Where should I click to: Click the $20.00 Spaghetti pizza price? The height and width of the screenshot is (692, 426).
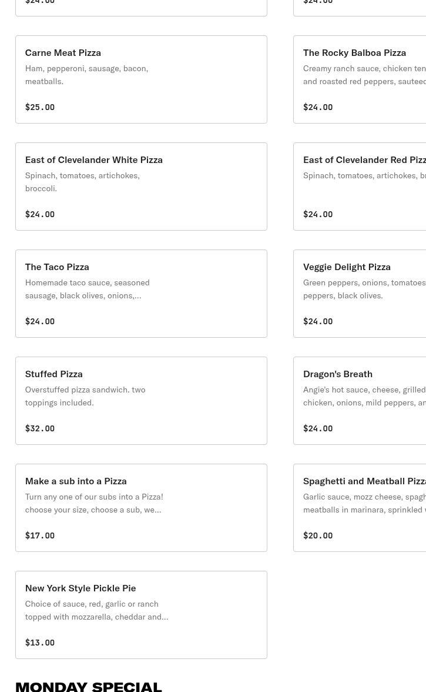[318, 535]
